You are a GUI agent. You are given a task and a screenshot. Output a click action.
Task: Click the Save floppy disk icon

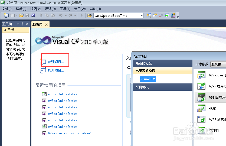pyautogui.click(x=27, y=15)
